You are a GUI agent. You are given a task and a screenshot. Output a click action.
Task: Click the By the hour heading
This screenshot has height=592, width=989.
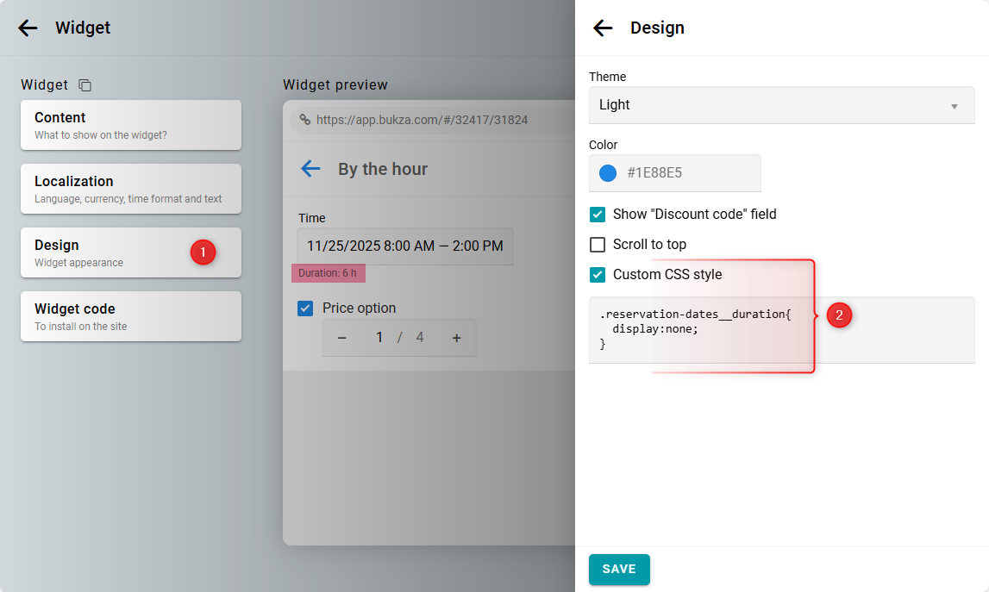coord(383,169)
